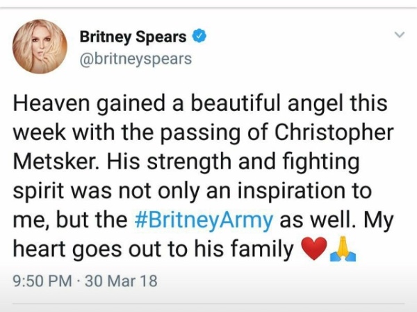Click the red heart emoji

[313, 248]
